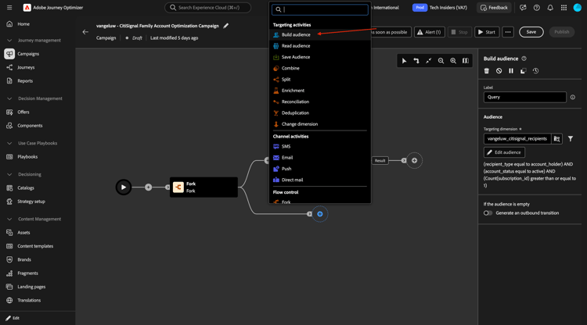This screenshot has height=325, width=587.
Task: Choose Build audience activity
Action: pyautogui.click(x=319, y=34)
